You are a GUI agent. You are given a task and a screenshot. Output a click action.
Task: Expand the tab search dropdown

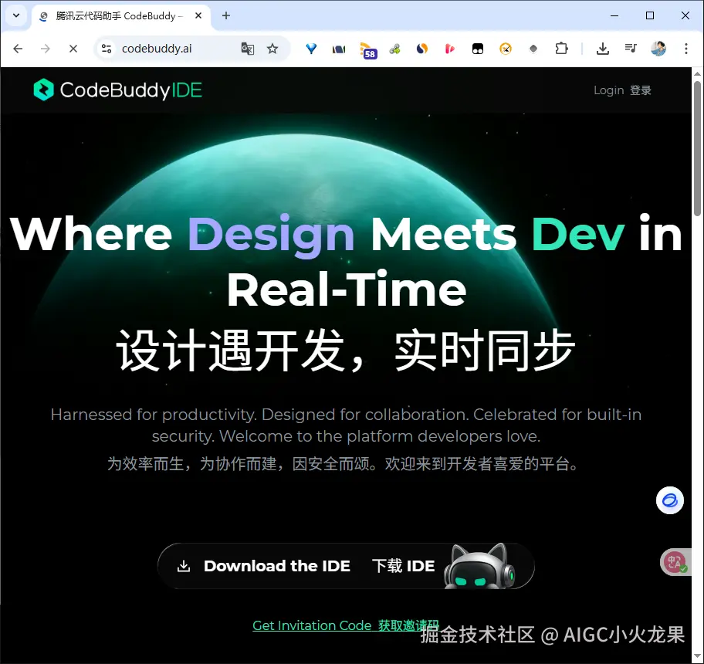click(16, 15)
